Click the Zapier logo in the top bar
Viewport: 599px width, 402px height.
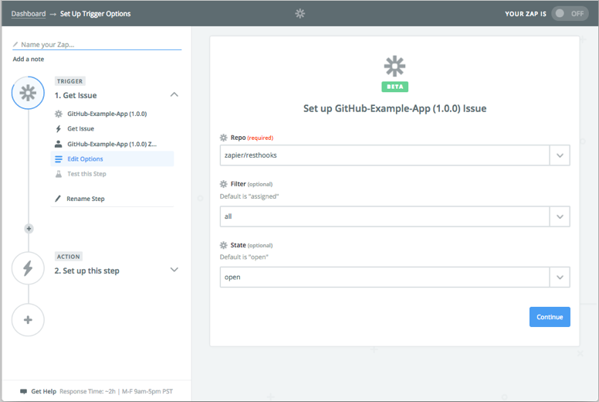click(299, 14)
